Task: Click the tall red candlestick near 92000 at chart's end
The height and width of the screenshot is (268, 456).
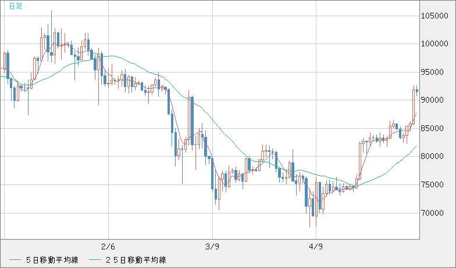Action: point(414,105)
